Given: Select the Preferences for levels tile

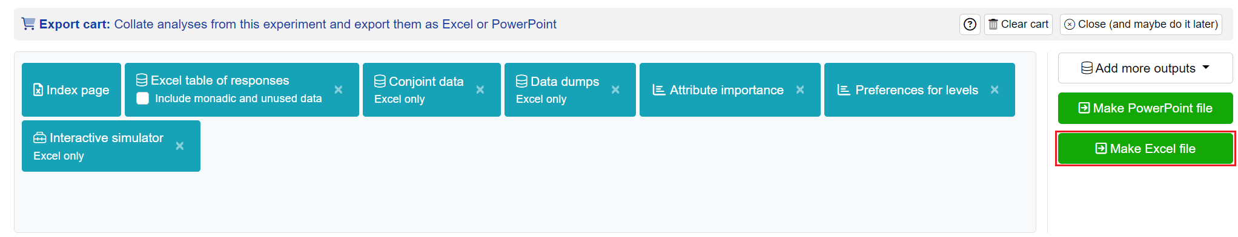Looking at the screenshot, I should click(919, 89).
